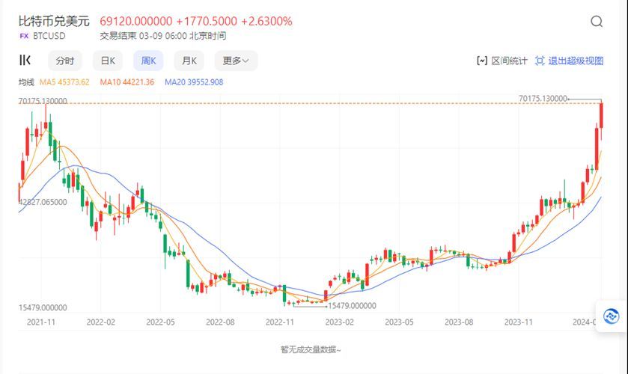
Task: Click the 70175.130000 high label at chart right
Action: (x=543, y=99)
